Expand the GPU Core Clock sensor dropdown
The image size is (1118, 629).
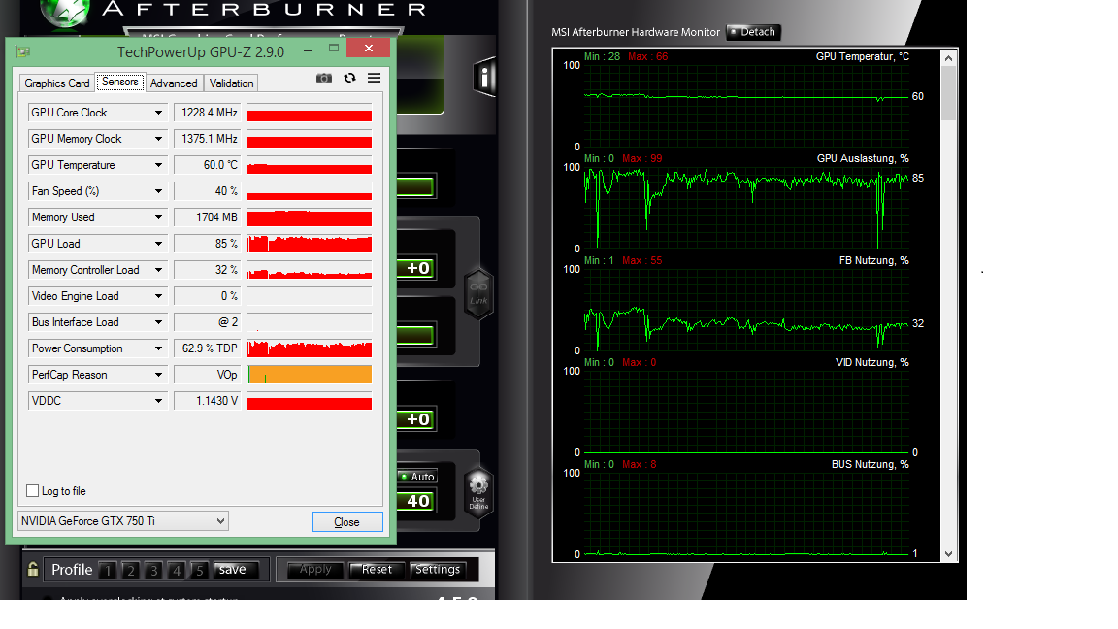tap(158, 113)
